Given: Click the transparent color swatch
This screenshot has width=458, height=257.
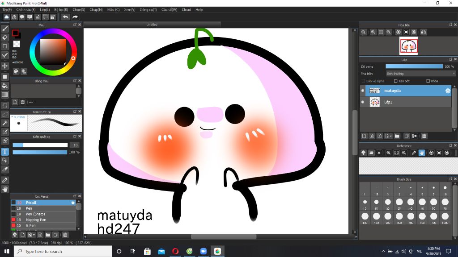Looking at the screenshot, I should tap(17, 44).
